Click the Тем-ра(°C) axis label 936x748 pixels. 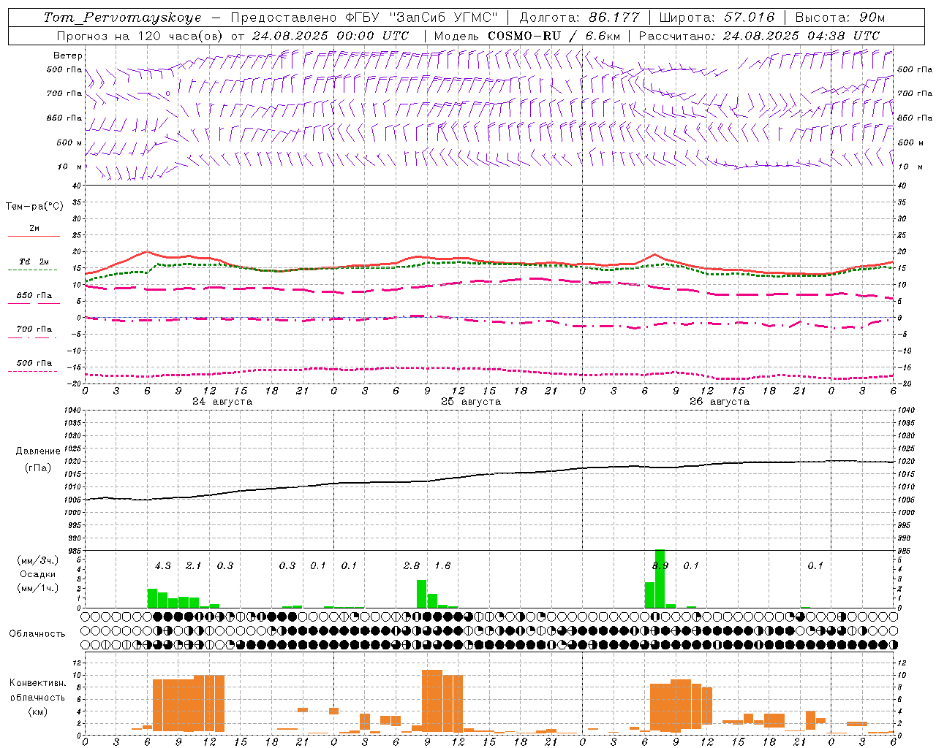point(34,207)
